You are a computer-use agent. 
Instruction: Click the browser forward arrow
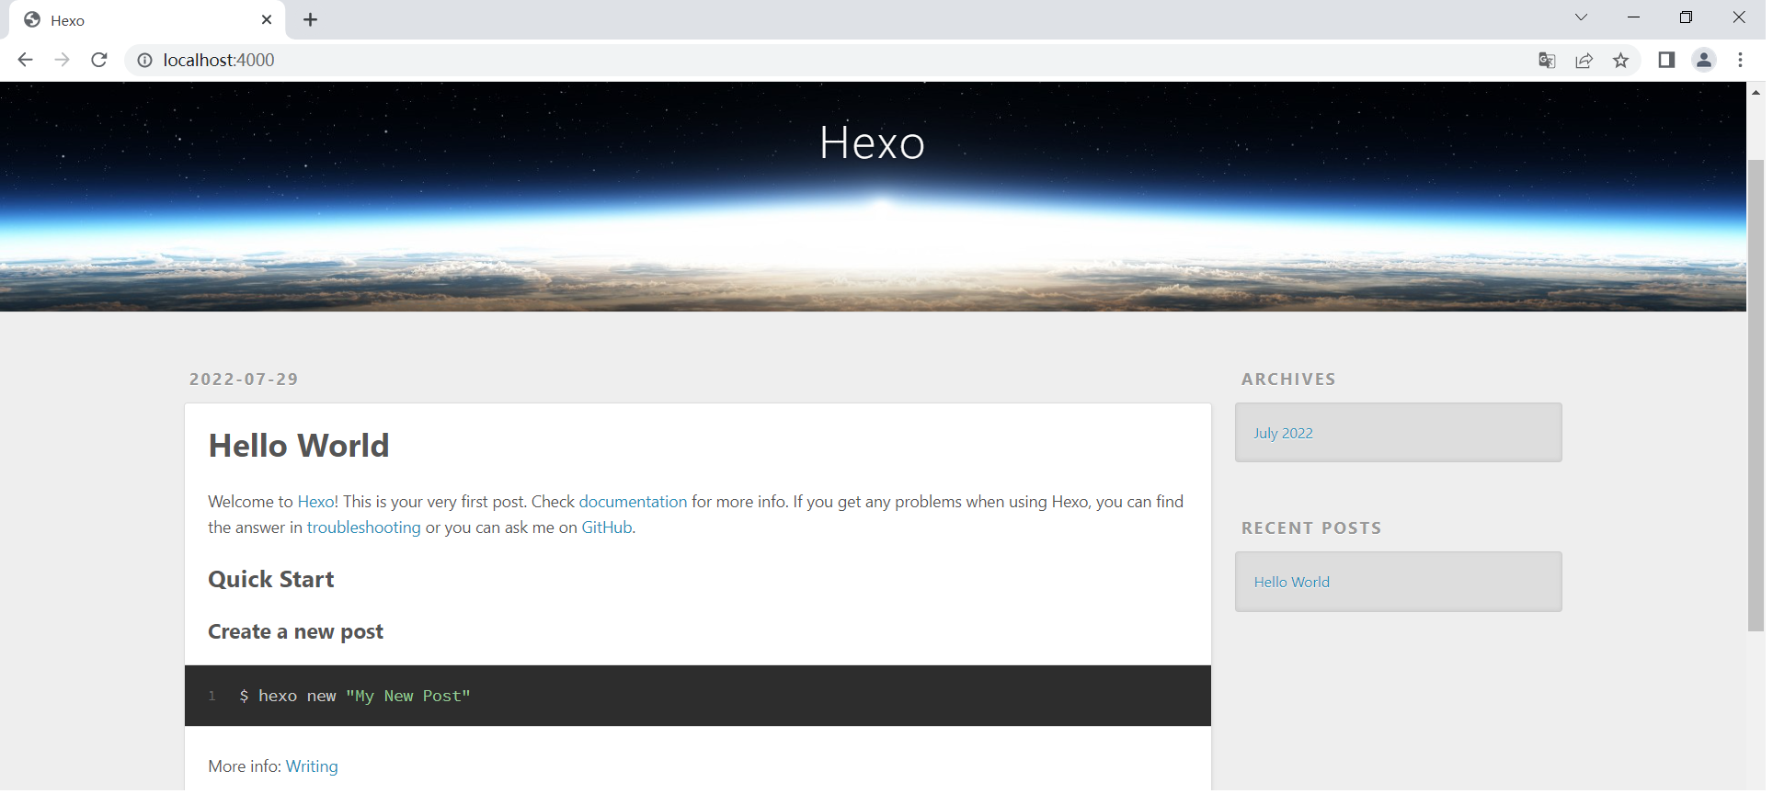62,60
